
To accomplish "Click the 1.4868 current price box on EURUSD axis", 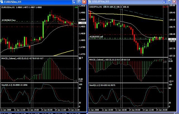I will point(82,23).
